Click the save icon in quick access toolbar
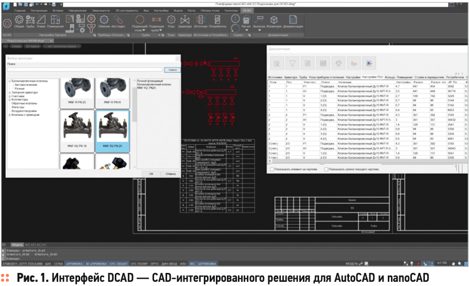Screen dimensions: 469x286 tap(26, 5)
